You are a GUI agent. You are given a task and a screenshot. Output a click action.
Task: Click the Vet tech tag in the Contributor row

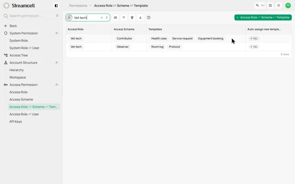tap(76, 38)
